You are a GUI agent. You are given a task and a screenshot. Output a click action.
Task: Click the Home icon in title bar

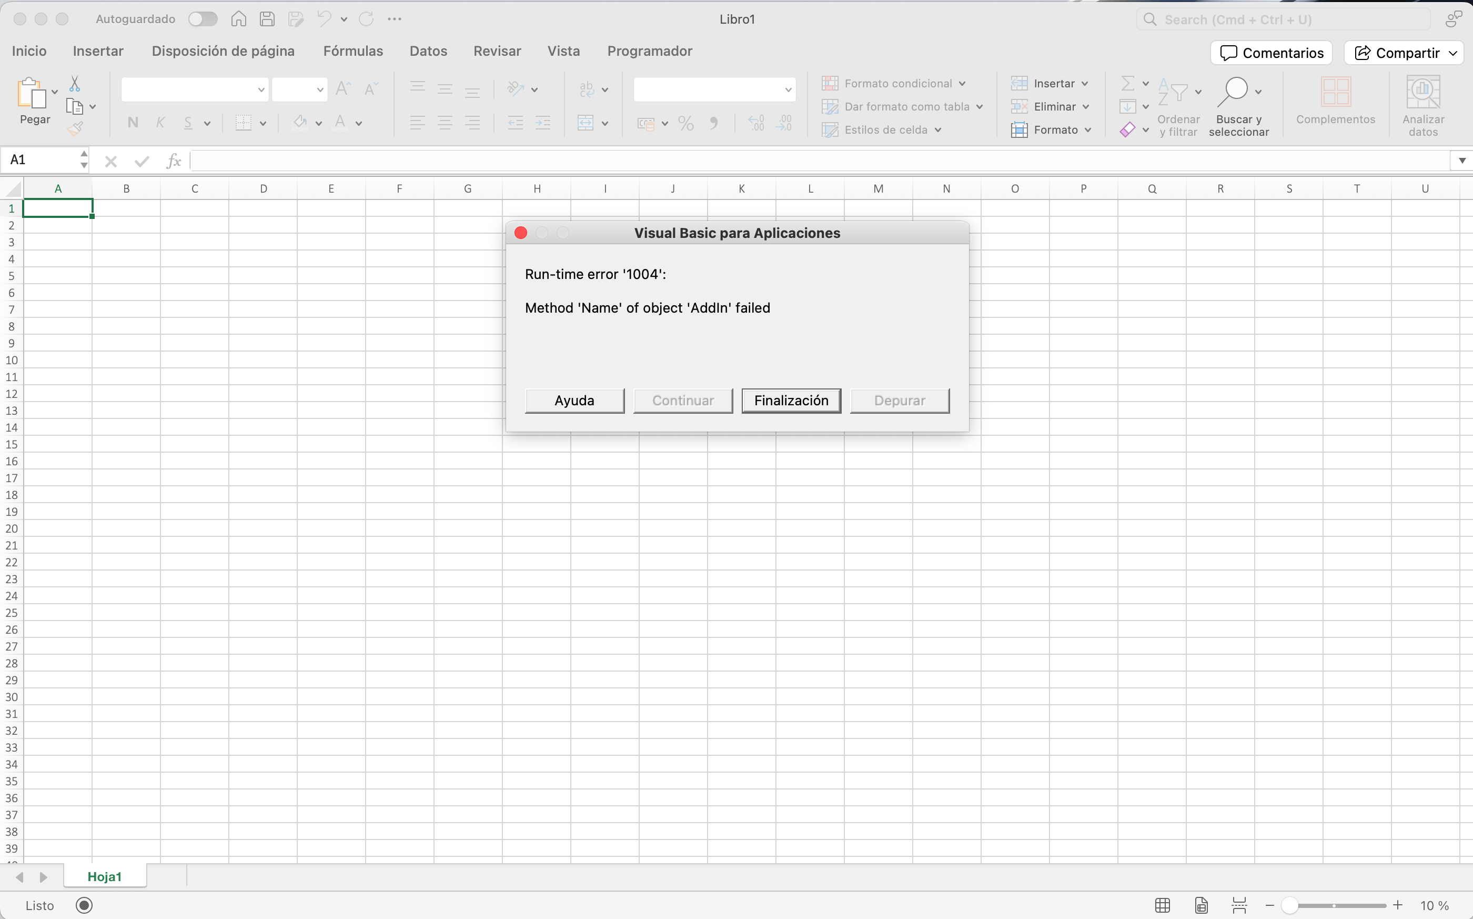pyautogui.click(x=239, y=19)
